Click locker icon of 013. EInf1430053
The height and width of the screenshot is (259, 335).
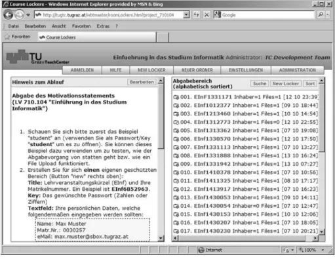[x=176, y=197]
